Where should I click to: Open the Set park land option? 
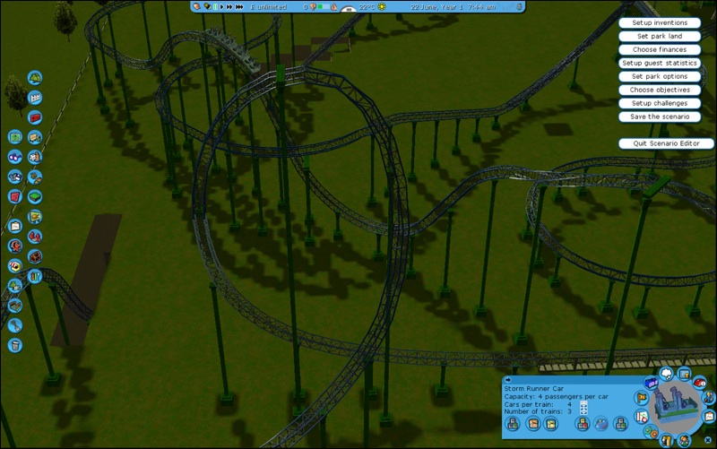[x=660, y=36]
